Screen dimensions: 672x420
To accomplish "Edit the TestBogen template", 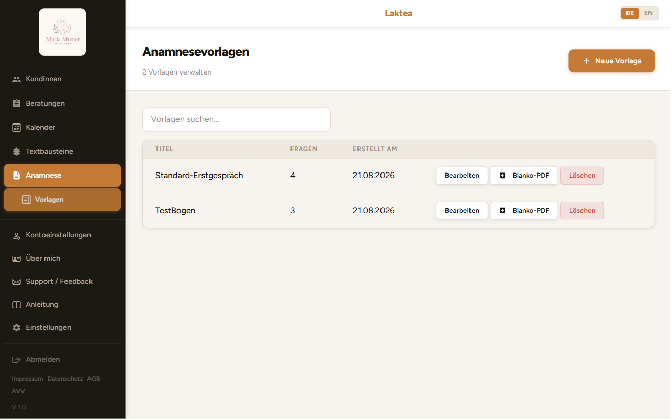I will click(462, 211).
